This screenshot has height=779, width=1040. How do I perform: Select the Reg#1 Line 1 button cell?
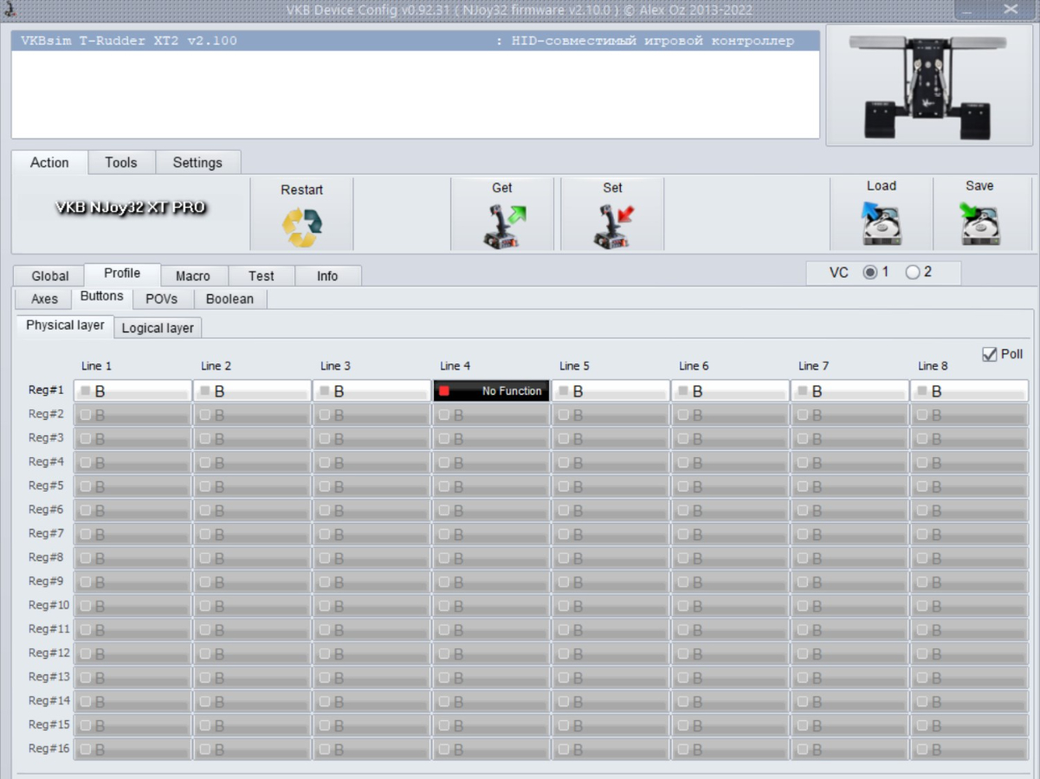[x=132, y=391]
